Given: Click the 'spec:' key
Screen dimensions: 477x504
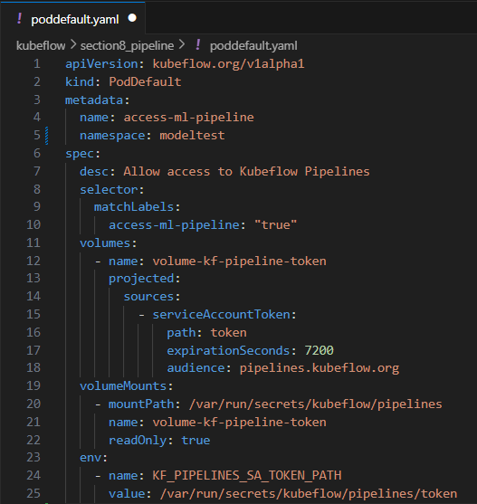Looking at the screenshot, I should pos(83,154).
